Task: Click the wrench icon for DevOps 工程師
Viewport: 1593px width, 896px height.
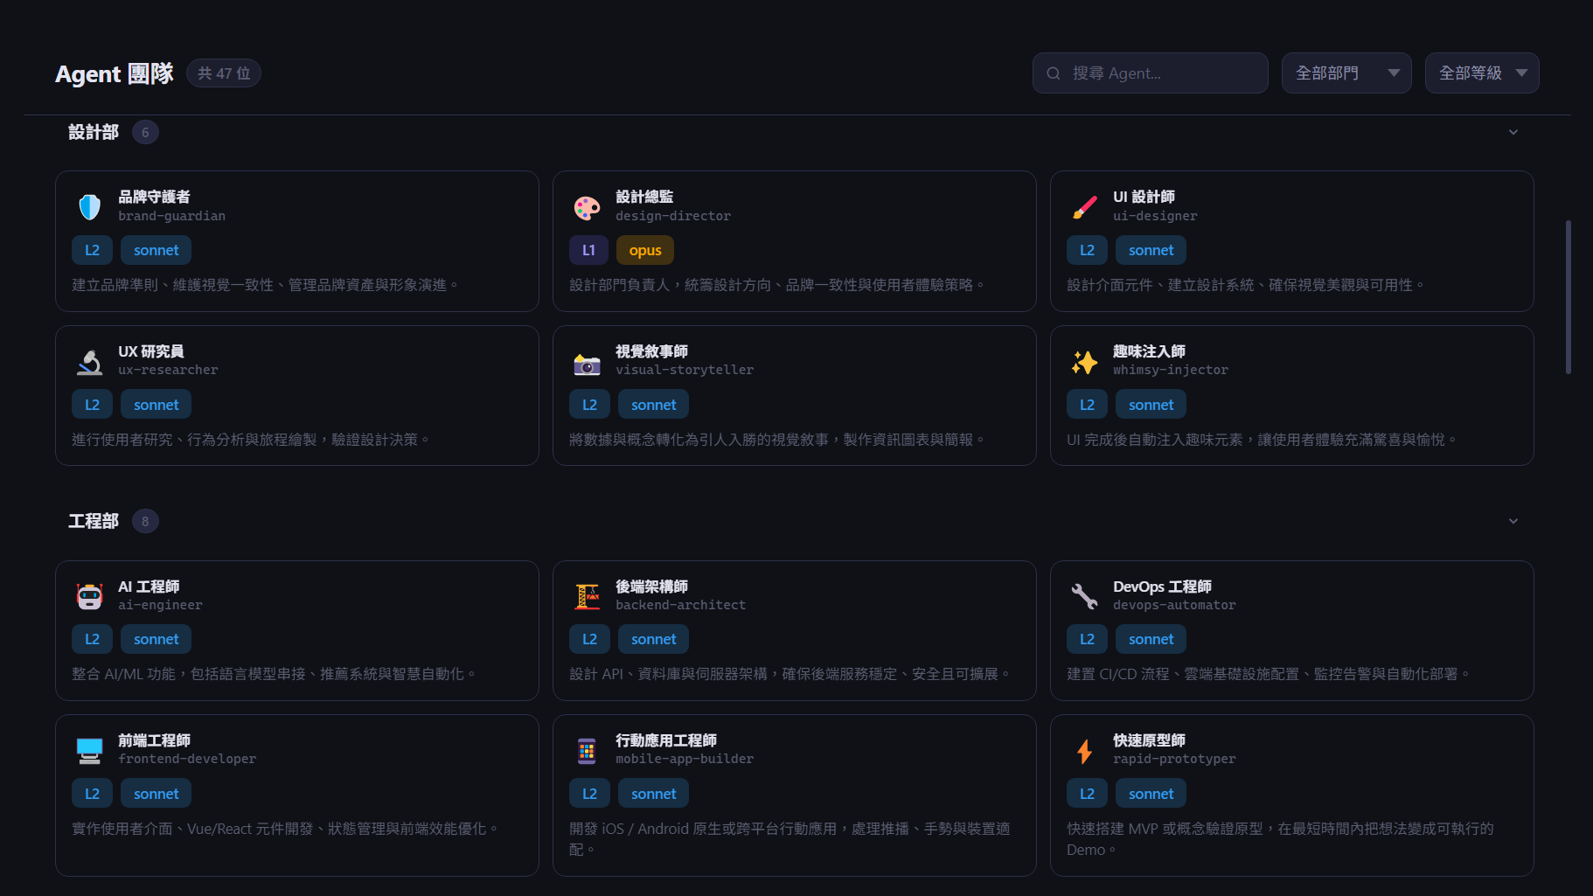Action: 1084,595
